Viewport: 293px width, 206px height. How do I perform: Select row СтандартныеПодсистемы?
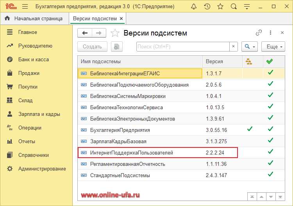coord(181,175)
